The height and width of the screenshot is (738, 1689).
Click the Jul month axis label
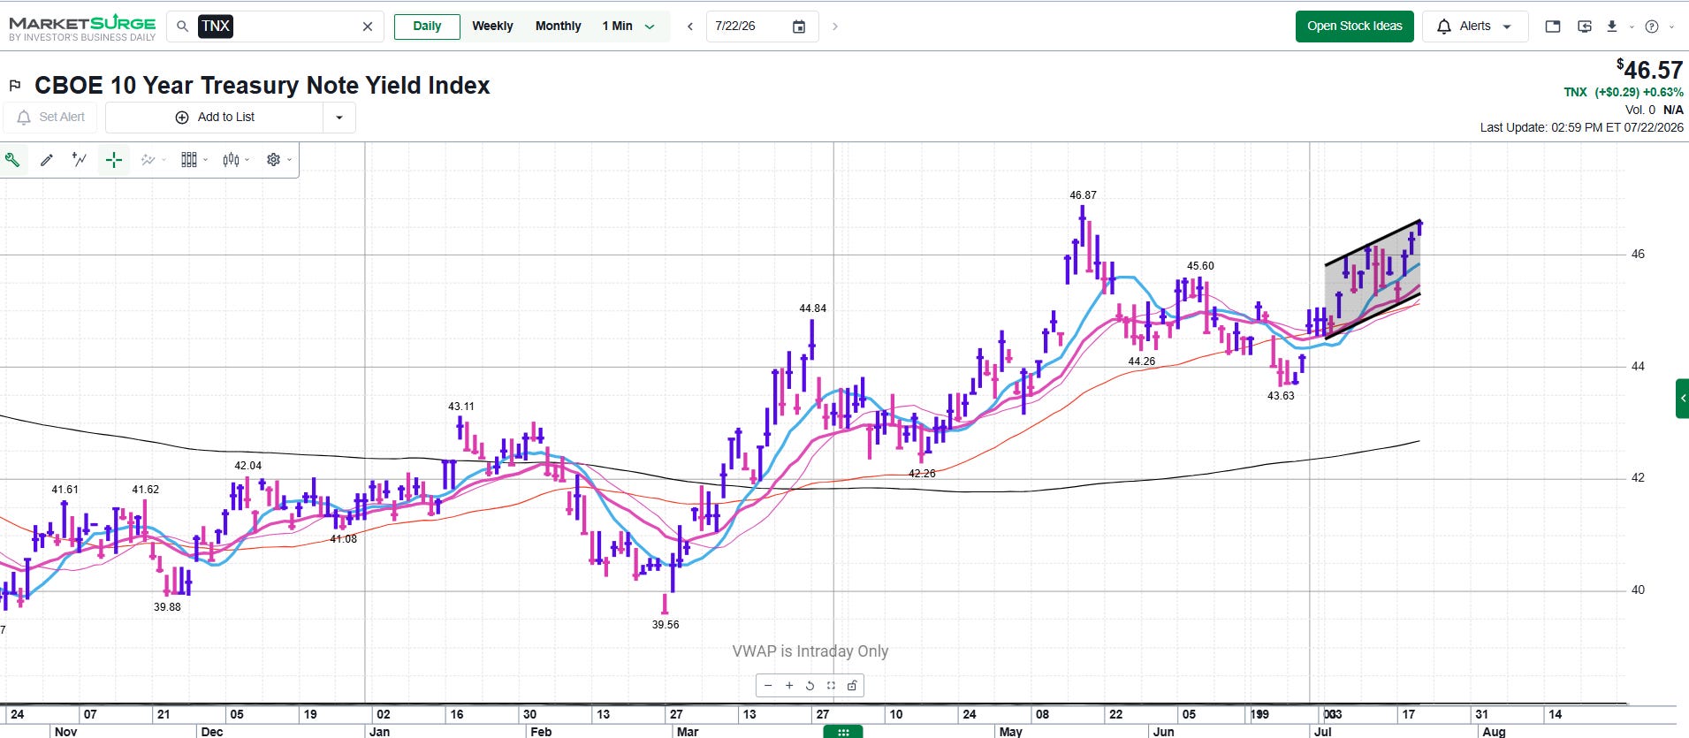click(1323, 732)
